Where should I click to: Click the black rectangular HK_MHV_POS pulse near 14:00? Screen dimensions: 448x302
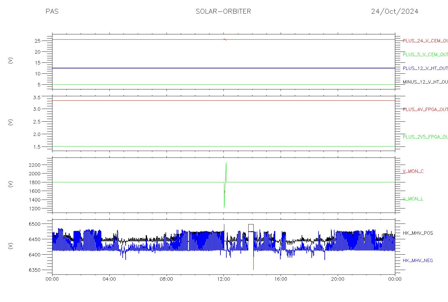pos(251,228)
